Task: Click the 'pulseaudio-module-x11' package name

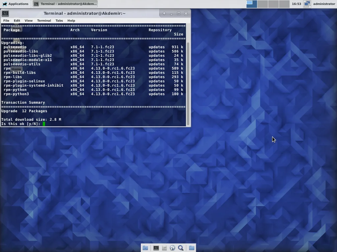Action: [28, 60]
